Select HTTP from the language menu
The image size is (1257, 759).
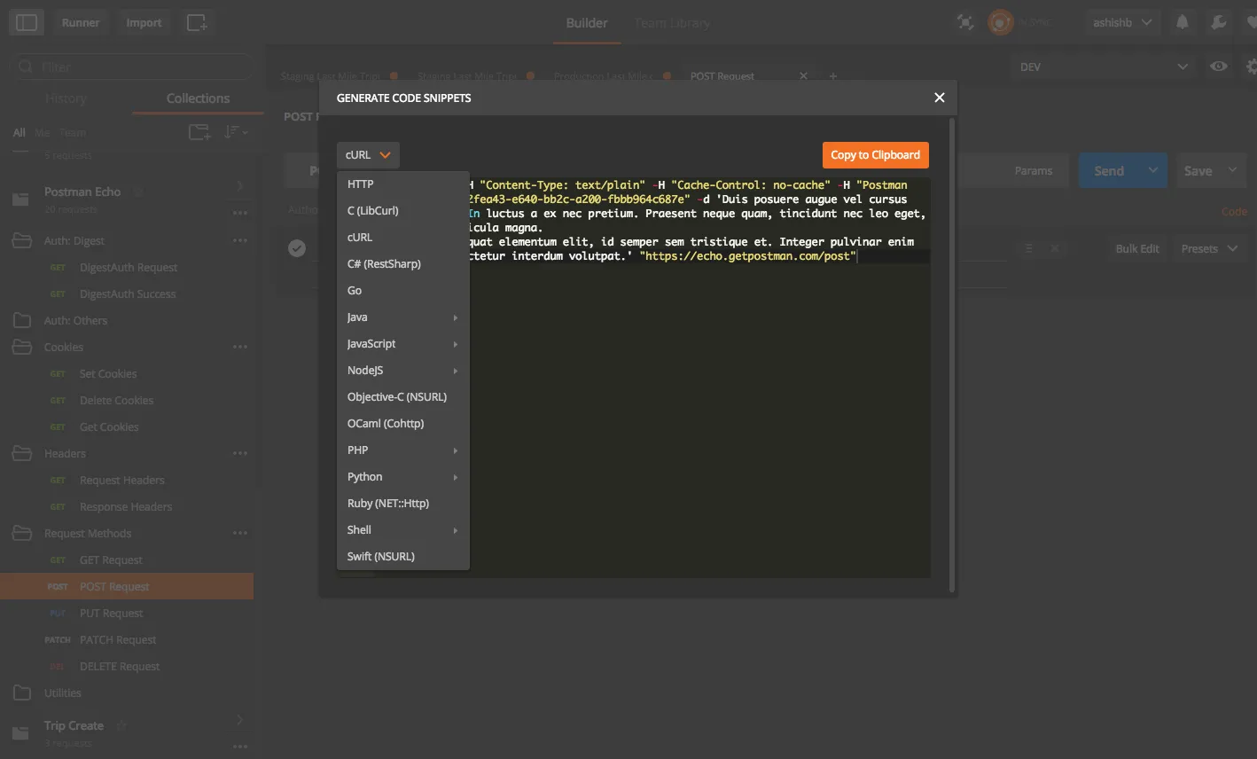403,184
